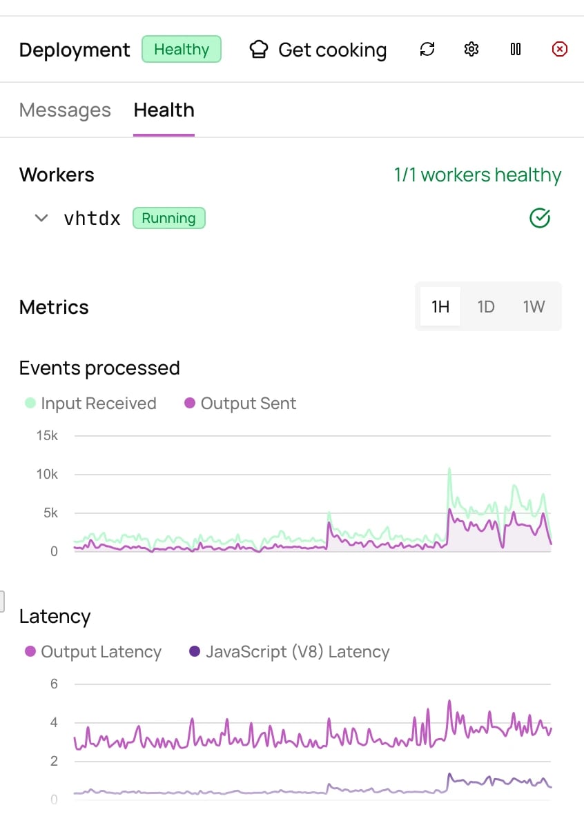Click the Latency chart heading

(55, 616)
